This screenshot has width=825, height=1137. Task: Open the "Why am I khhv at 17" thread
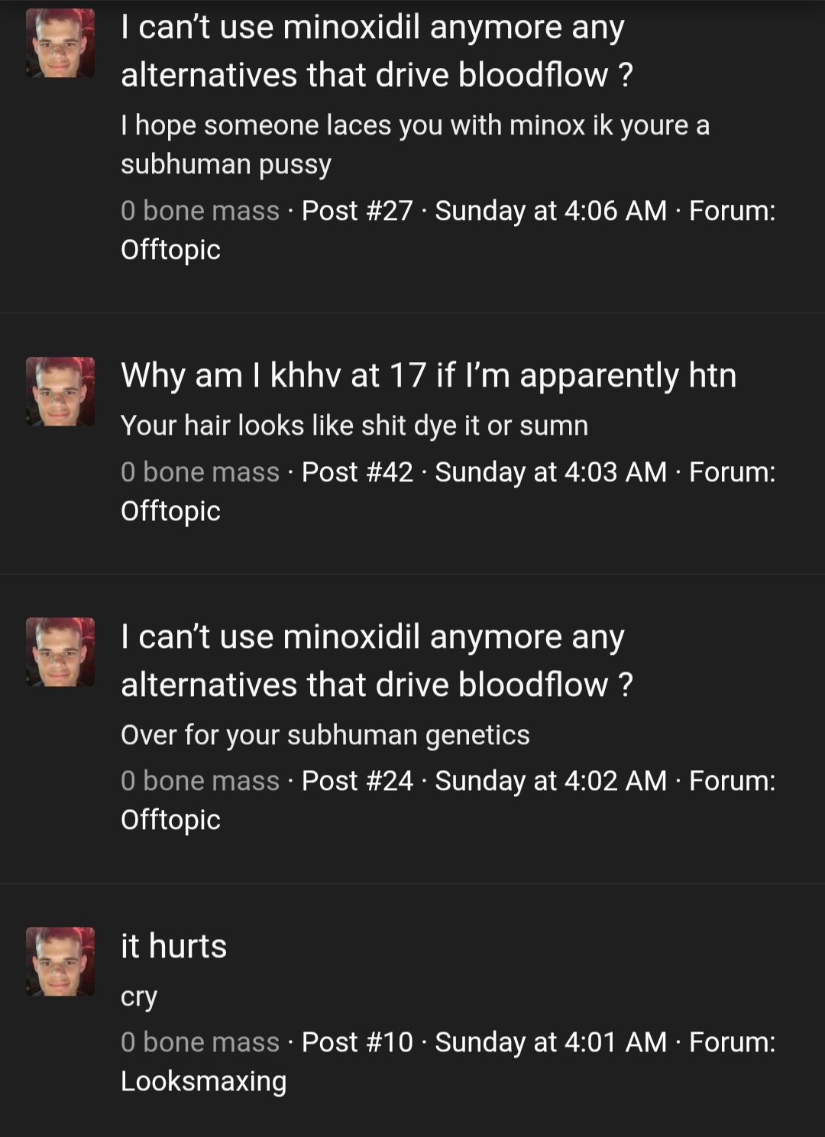428,375
